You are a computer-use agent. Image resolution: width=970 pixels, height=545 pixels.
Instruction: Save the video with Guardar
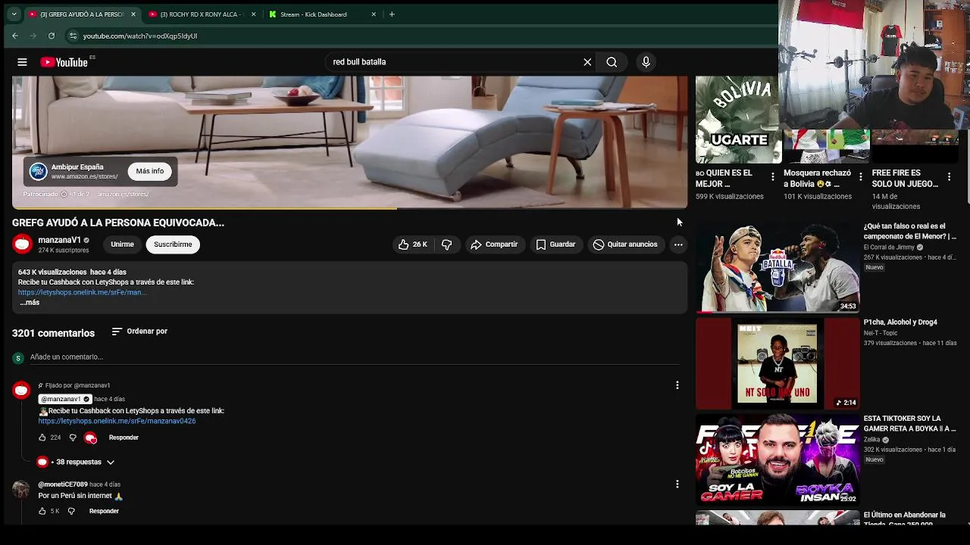[x=555, y=244]
